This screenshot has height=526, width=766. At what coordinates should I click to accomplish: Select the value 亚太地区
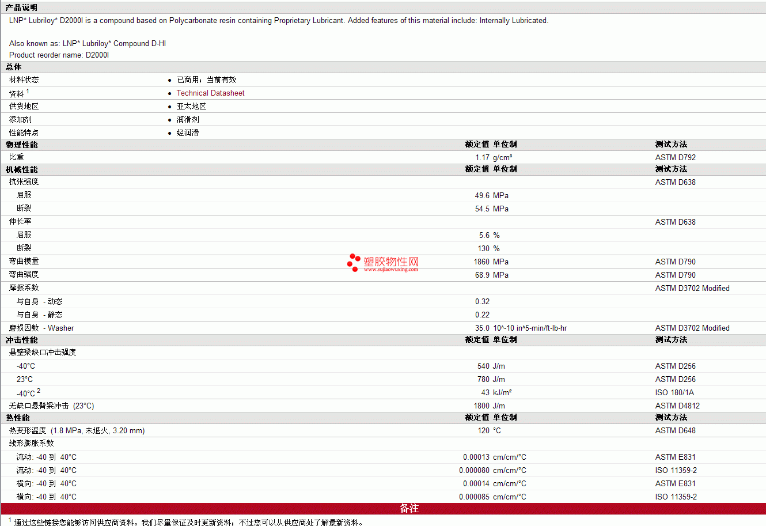(191, 106)
